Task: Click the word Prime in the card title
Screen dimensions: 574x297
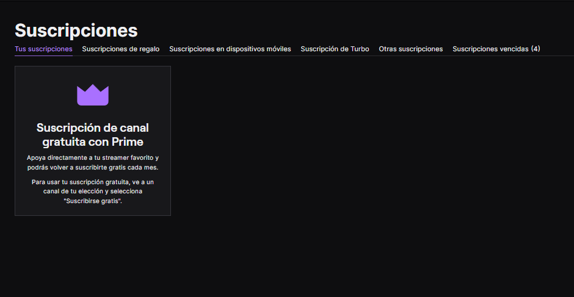Action: (127, 142)
